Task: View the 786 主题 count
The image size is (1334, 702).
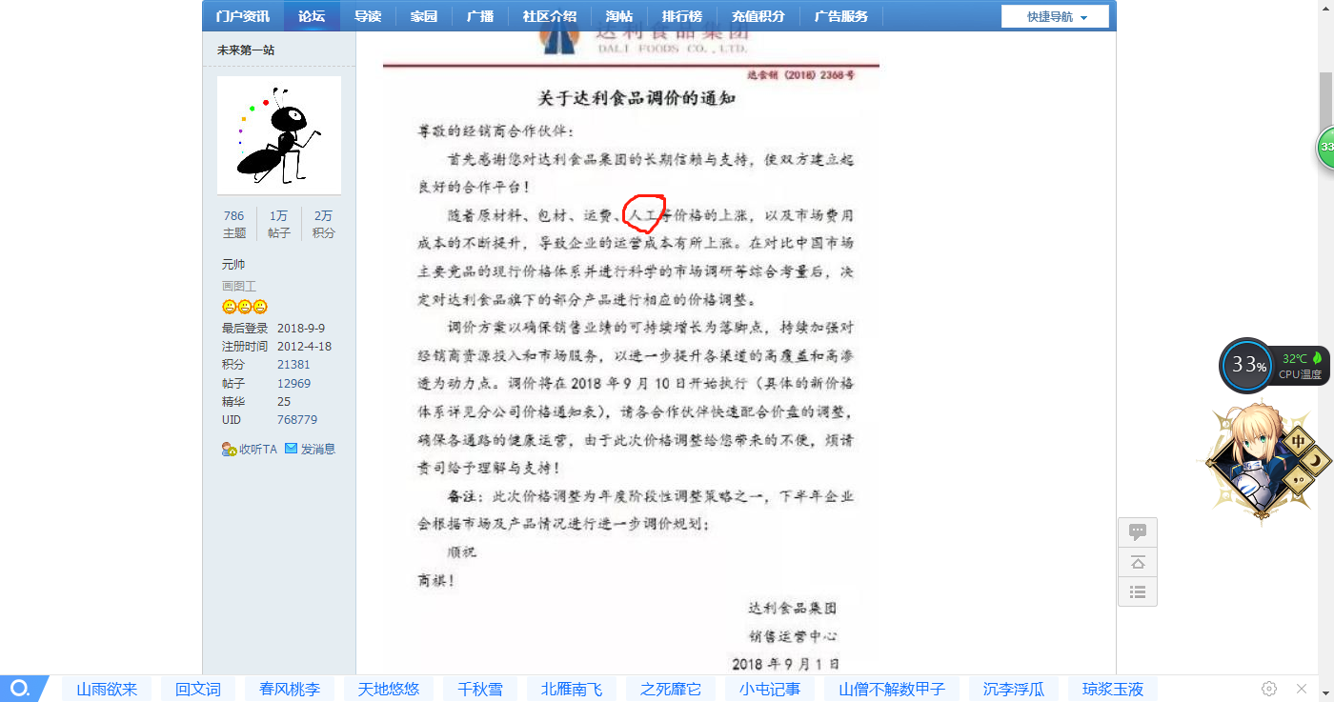Action: click(x=234, y=224)
